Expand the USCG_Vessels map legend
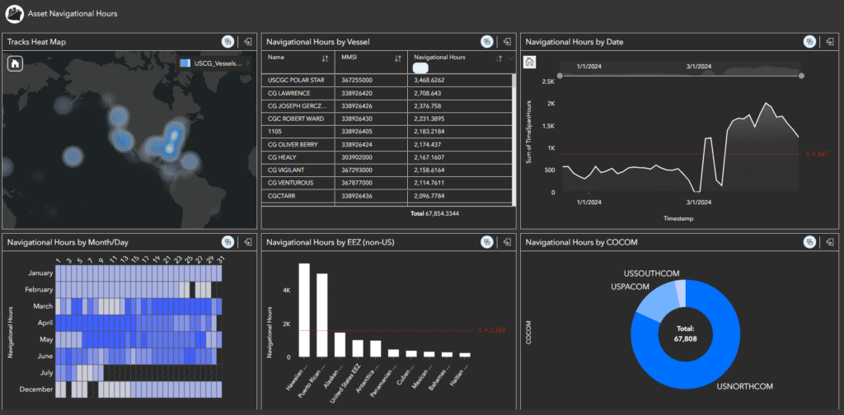Screen dimensions: 844x415 (x=247, y=63)
